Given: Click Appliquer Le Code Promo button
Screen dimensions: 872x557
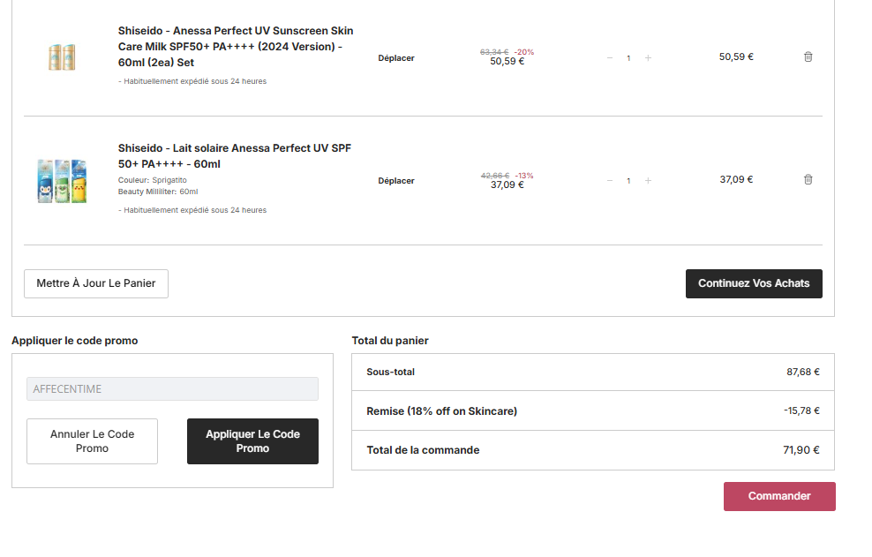Looking at the screenshot, I should (x=252, y=441).
